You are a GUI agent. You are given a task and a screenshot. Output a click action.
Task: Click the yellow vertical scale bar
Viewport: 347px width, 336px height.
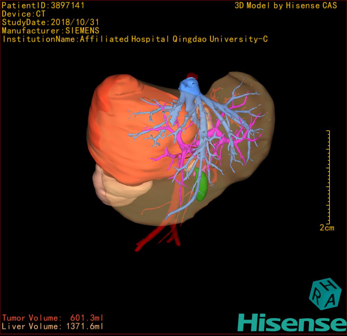click(329, 177)
